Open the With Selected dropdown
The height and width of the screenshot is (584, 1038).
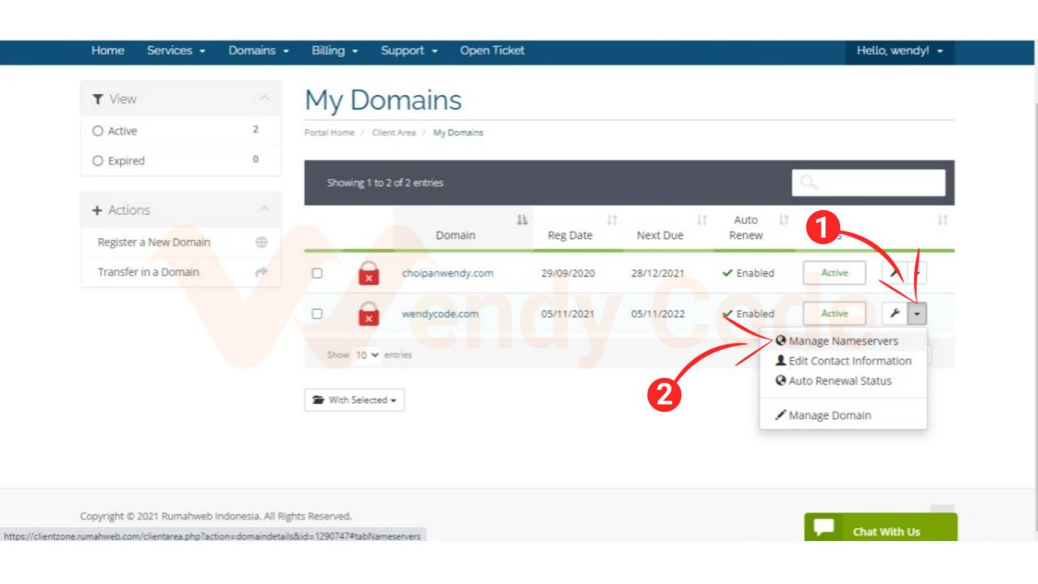pos(354,400)
